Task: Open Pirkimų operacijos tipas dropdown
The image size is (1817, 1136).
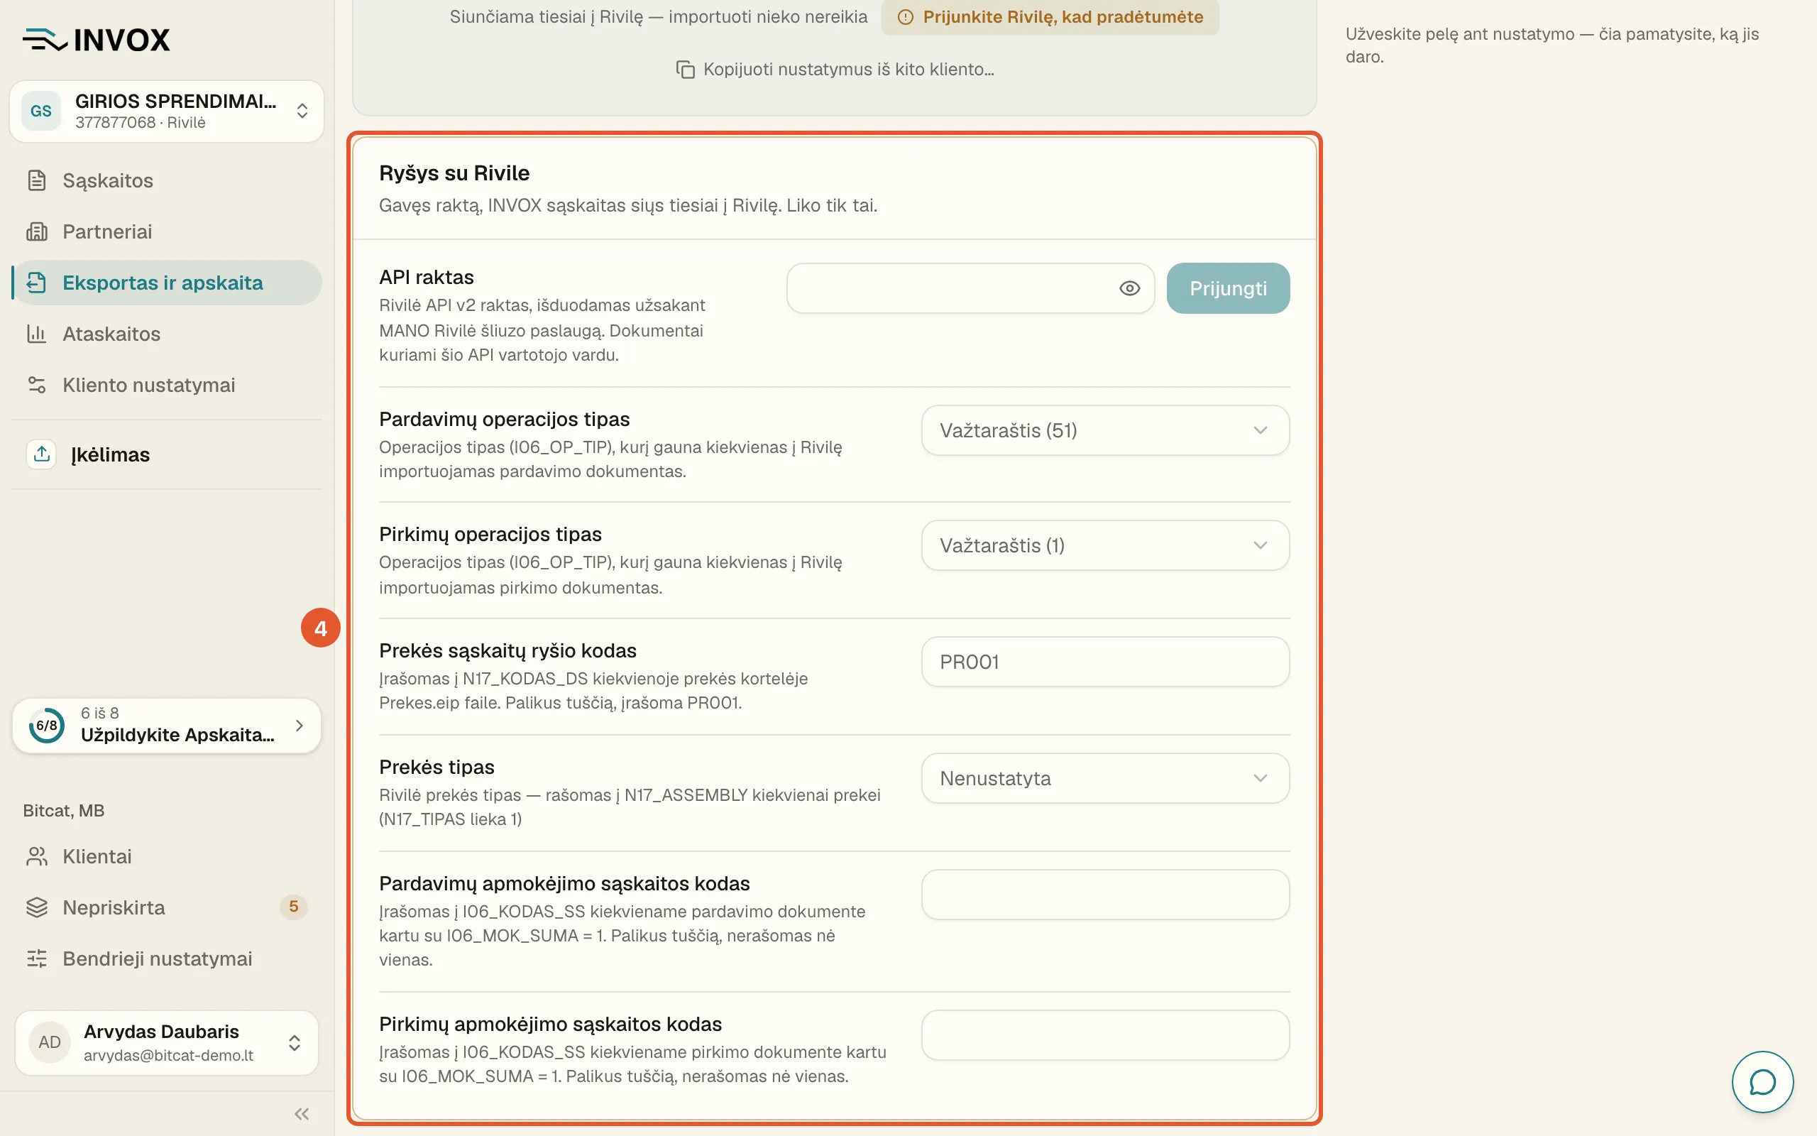Action: coord(1105,545)
